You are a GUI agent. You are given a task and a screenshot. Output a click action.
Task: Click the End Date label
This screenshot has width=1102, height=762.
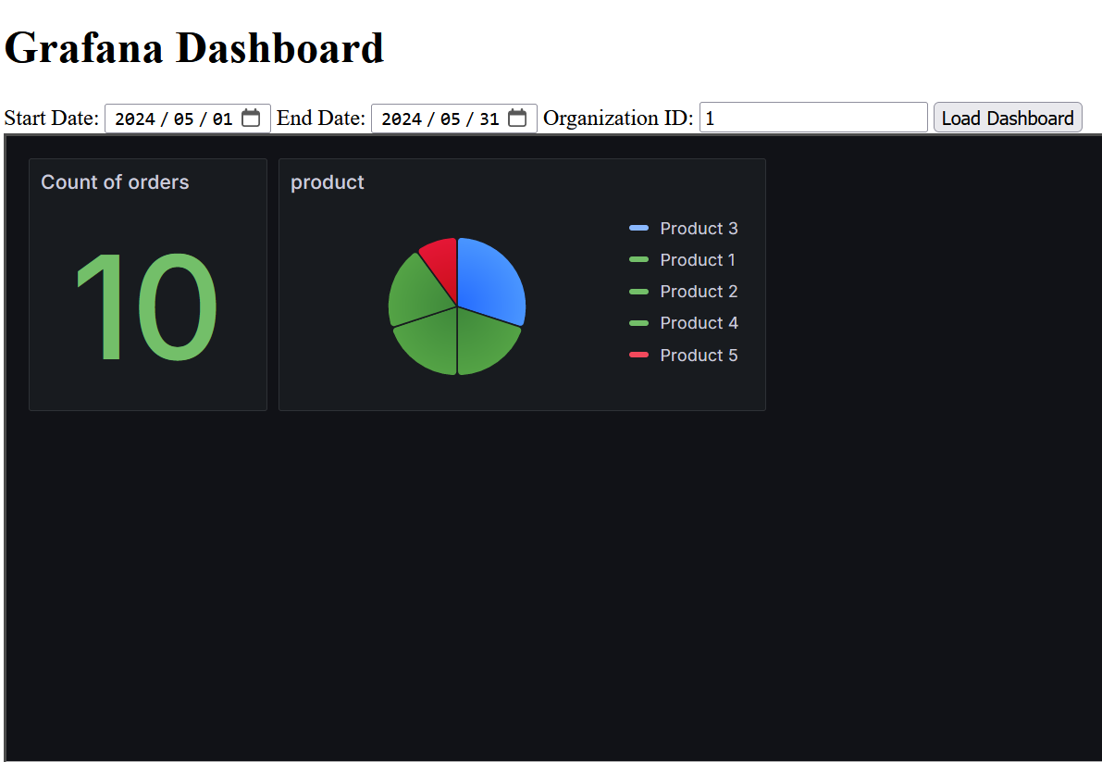[x=320, y=119]
